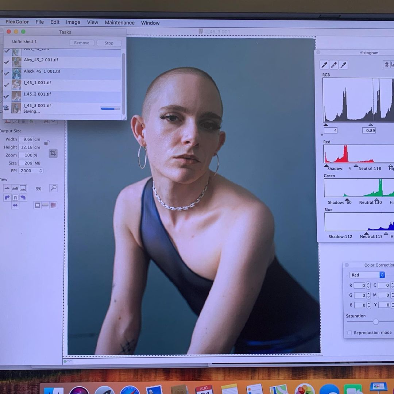Screen dimensions: 394x394
Task: Click the magnifying glass zoom tool
Action: pyautogui.click(x=53, y=188)
